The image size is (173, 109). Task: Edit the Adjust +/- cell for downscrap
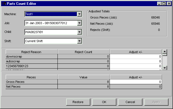(x=136, y=56)
